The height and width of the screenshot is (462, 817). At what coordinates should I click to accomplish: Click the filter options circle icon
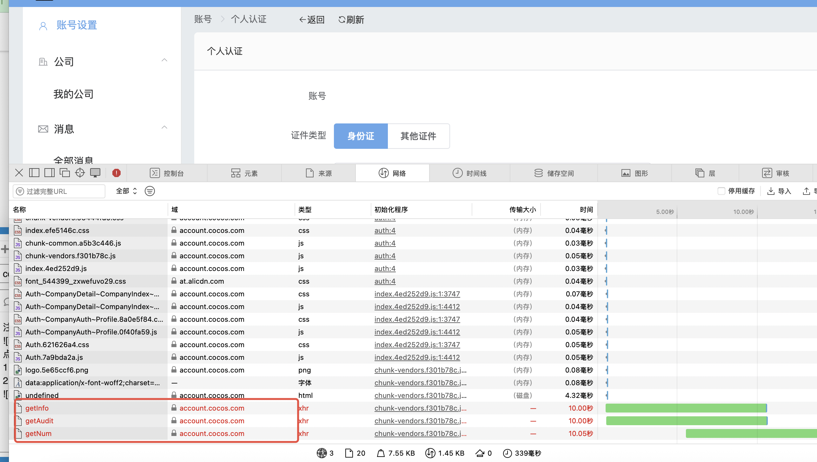click(x=150, y=191)
